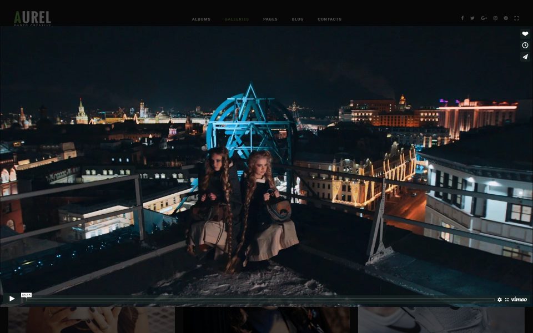Click the Google+ share icon
The image size is (533, 333).
484,18
